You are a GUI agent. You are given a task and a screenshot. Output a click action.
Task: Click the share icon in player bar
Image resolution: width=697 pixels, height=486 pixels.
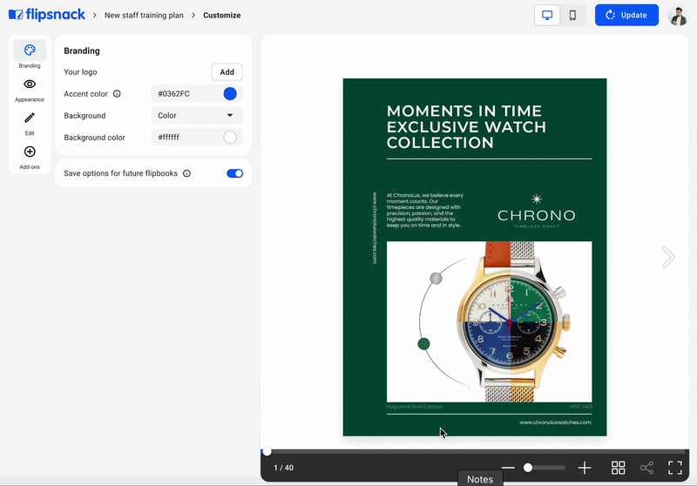coord(646,468)
